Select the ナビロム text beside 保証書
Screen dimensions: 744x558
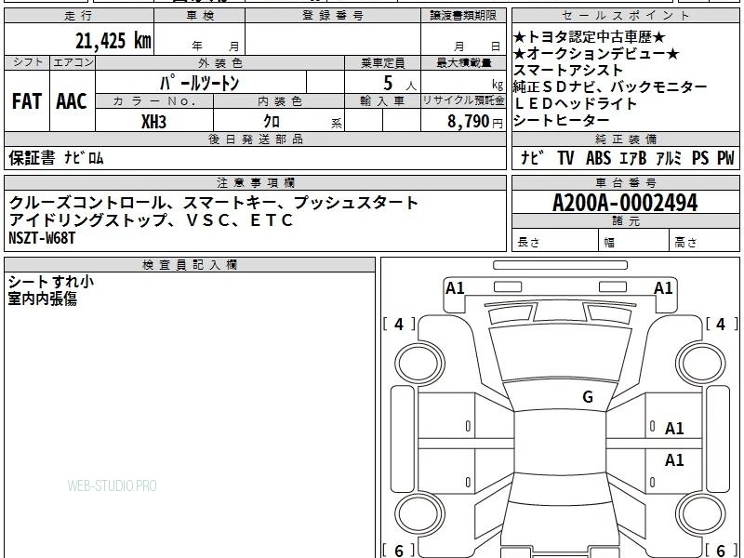coord(84,157)
